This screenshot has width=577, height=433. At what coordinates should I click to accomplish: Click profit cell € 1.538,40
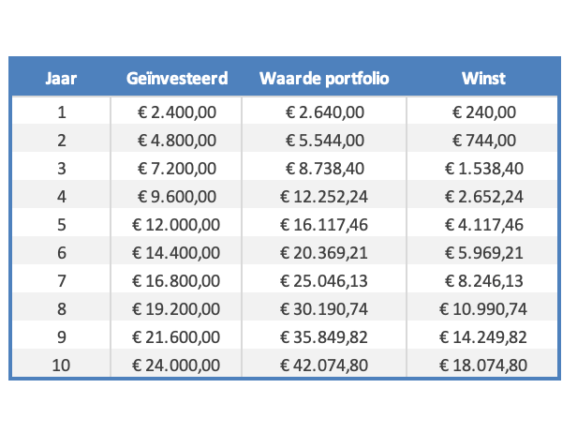483,170
